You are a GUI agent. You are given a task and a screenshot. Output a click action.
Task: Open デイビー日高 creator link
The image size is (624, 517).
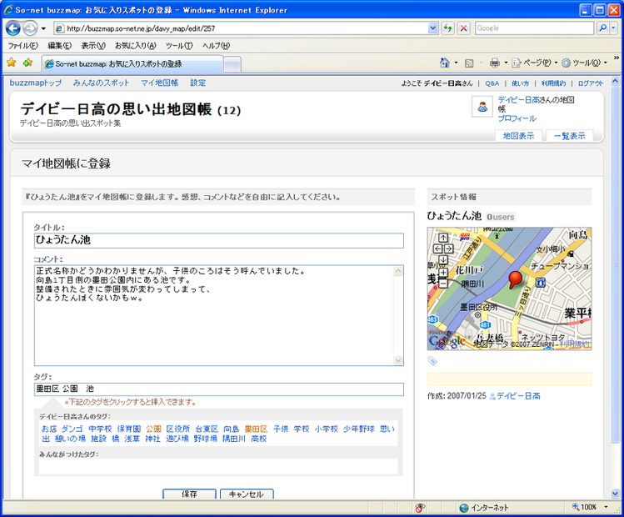click(518, 396)
